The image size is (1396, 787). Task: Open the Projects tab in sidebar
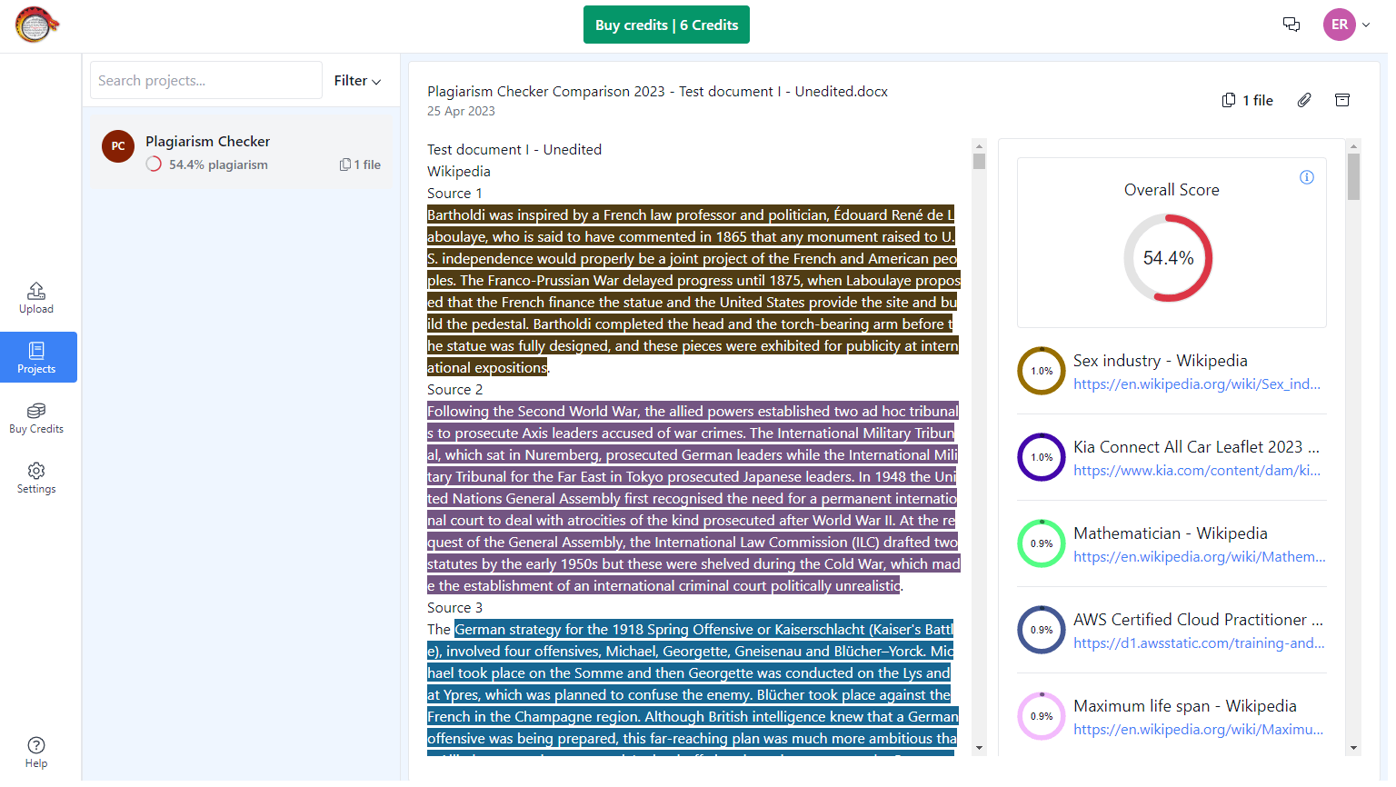pyautogui.click(x=38, y=357)
